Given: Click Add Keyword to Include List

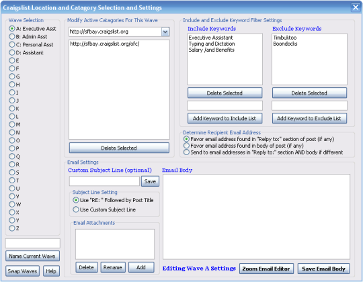Looking at the screenshot, I should 225,118.
